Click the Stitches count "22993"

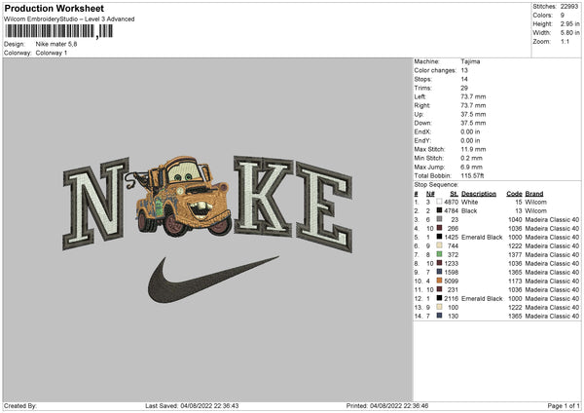click(569, 7)
